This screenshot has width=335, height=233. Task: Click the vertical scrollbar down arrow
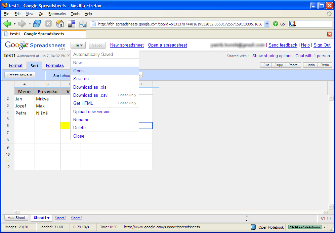pos(331,207)
